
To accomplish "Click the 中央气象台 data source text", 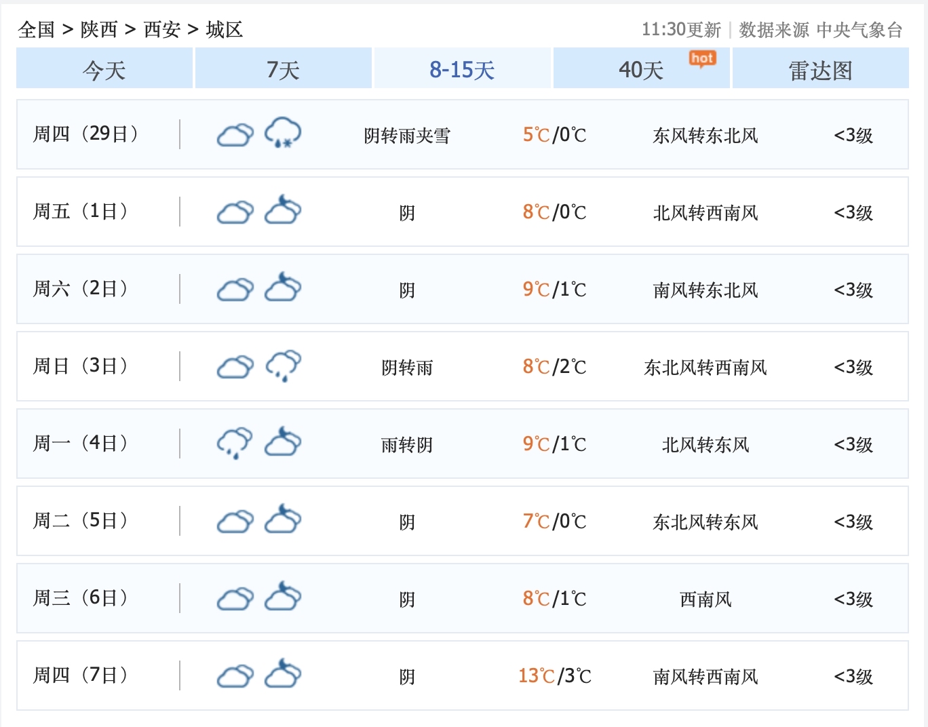I will coord(859,29).
